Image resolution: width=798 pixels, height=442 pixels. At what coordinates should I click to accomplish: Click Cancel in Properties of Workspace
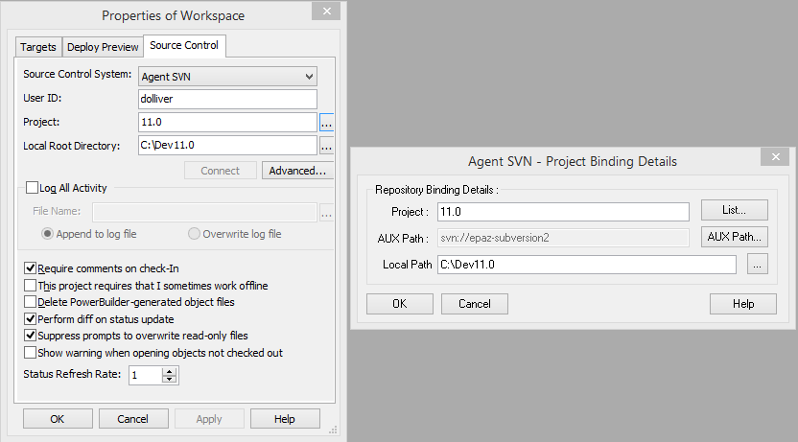(133, 419)
